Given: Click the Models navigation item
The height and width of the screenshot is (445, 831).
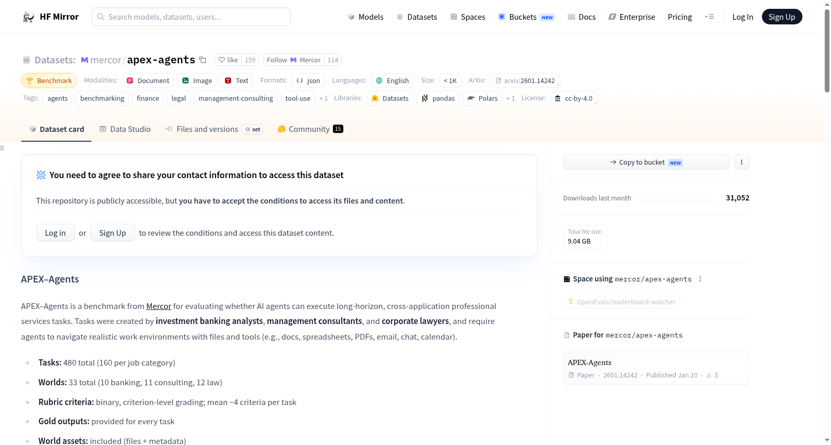Looking at the screenshot, I should point(366,17).
